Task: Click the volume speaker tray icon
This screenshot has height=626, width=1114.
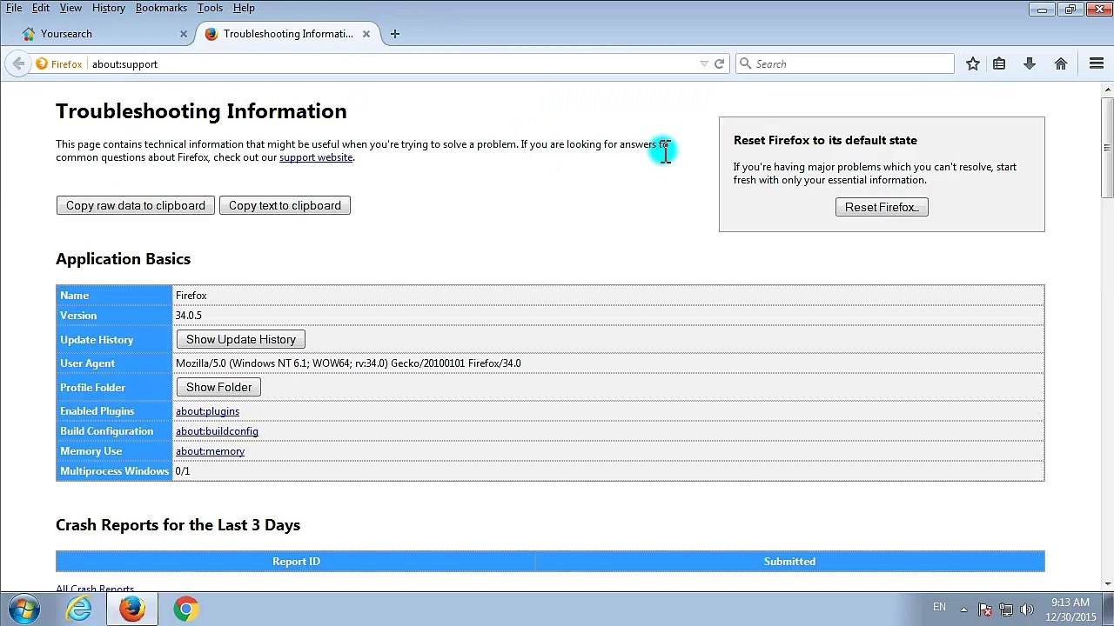Action: click(1026, 609)
